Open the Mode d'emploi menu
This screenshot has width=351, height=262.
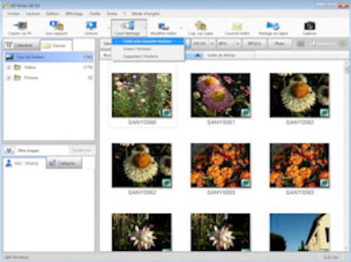[x=146, y=14]
